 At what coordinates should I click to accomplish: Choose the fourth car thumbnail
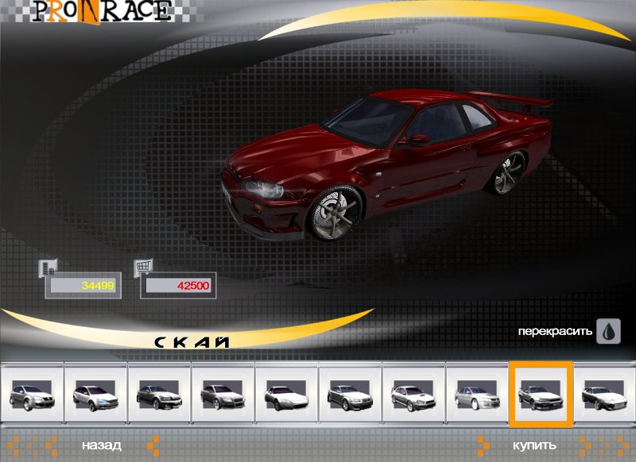(x=222, y=394)
